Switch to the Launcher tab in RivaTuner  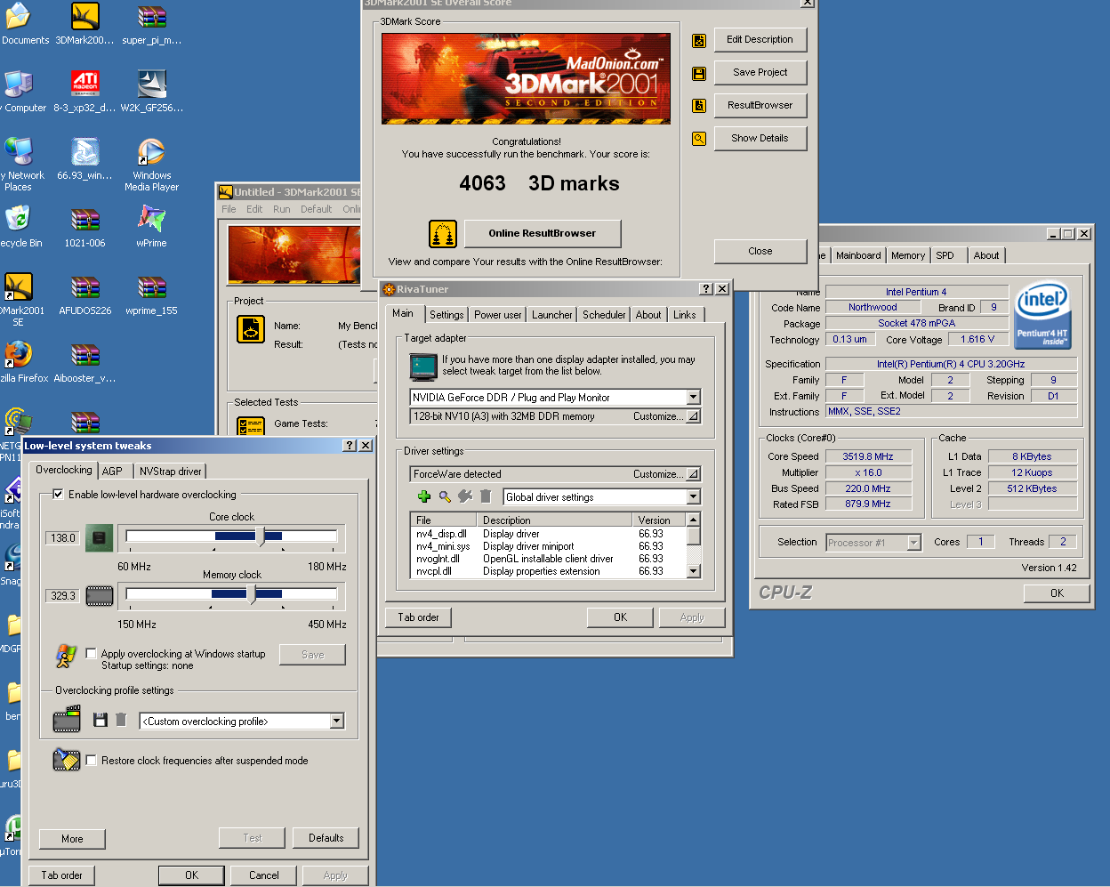pyautogui.click(x=552, y=315)
